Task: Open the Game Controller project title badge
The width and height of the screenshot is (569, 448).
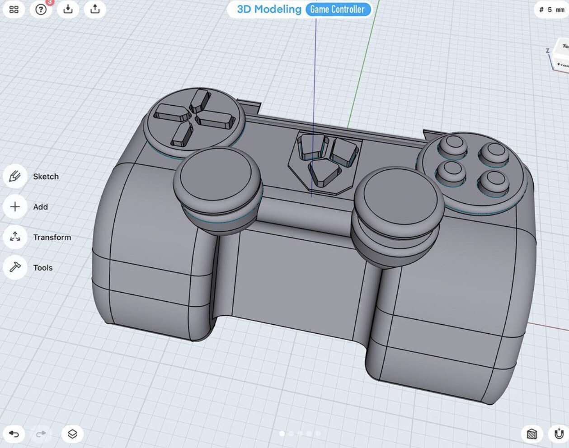Action: [x=339, y=9]
